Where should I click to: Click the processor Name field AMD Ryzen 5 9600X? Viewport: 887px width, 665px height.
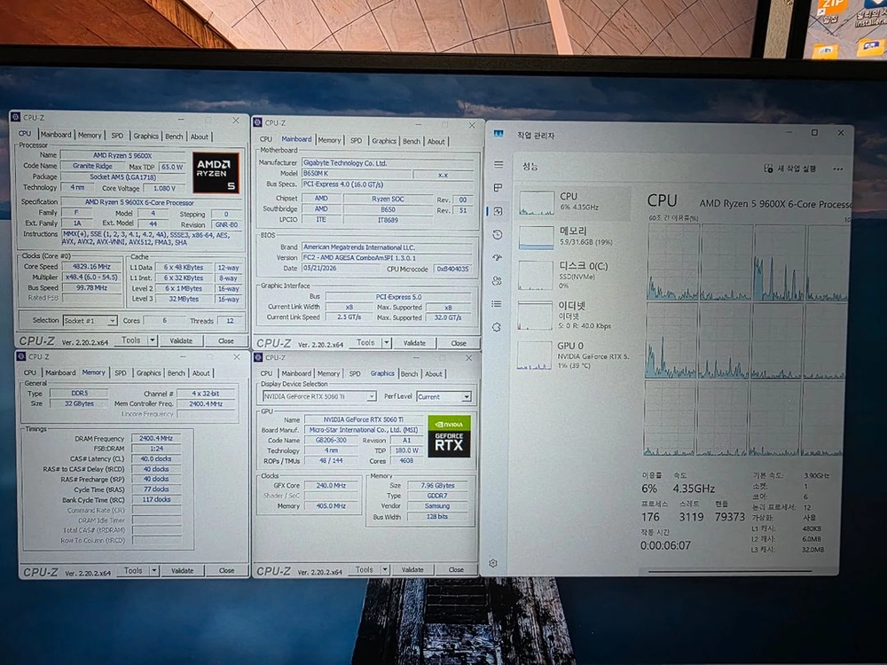[122, 155]
